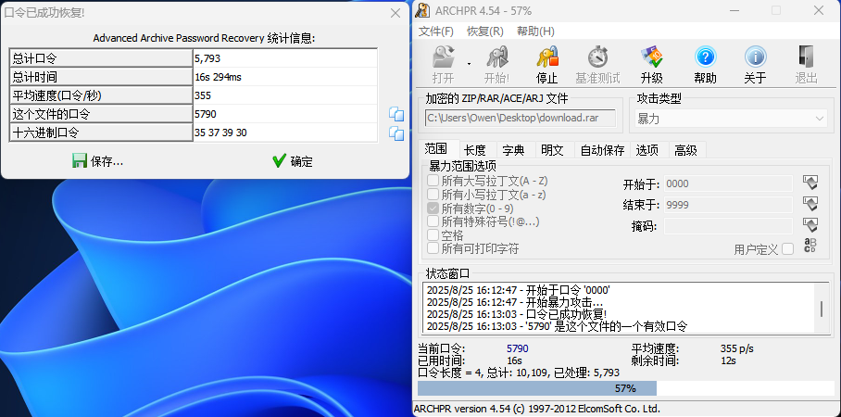
Task: Expand the 攻击类型 dropdown showing 暴力
Action: click(x=731, y=119)
